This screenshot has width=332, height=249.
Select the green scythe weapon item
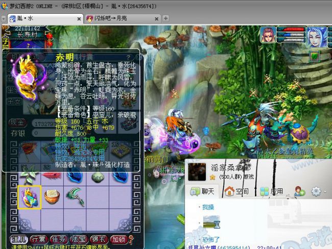tap(76, 197)
